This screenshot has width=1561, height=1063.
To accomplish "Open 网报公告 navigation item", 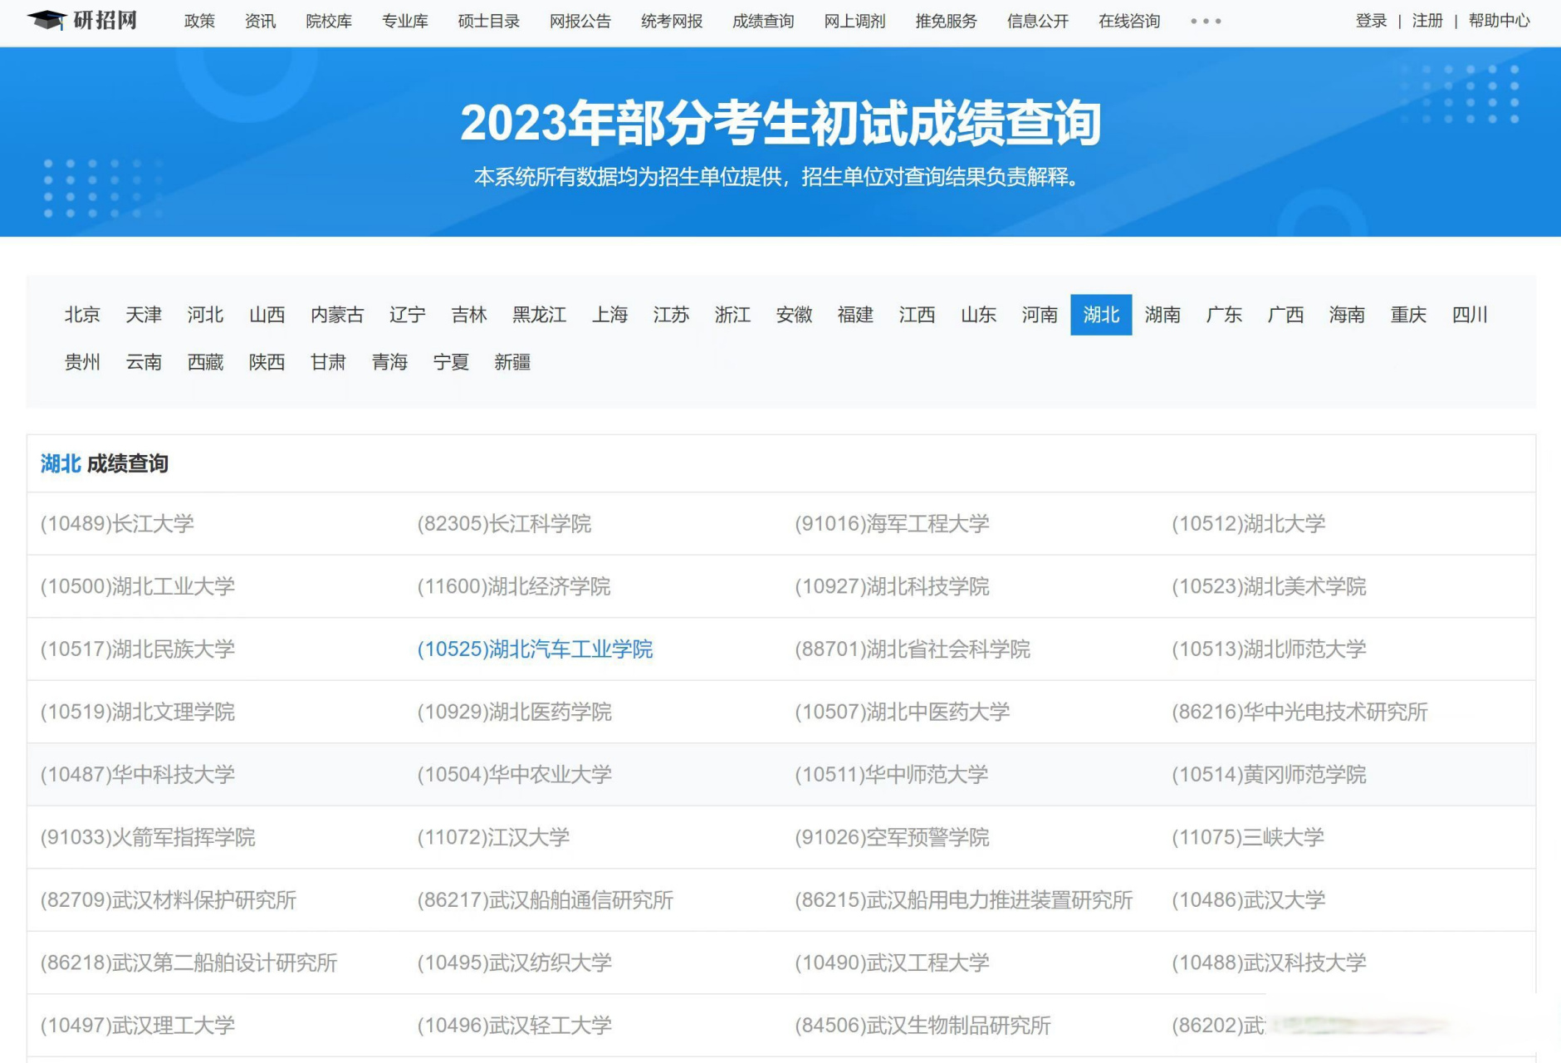I will pos(580,22).
